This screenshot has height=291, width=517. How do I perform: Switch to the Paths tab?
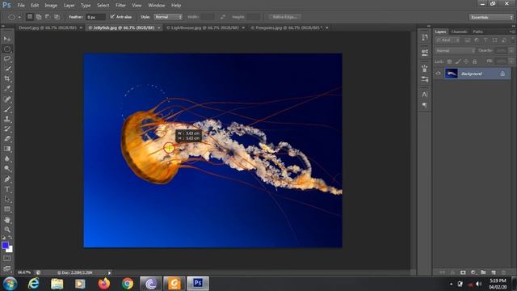coord(477,32)
